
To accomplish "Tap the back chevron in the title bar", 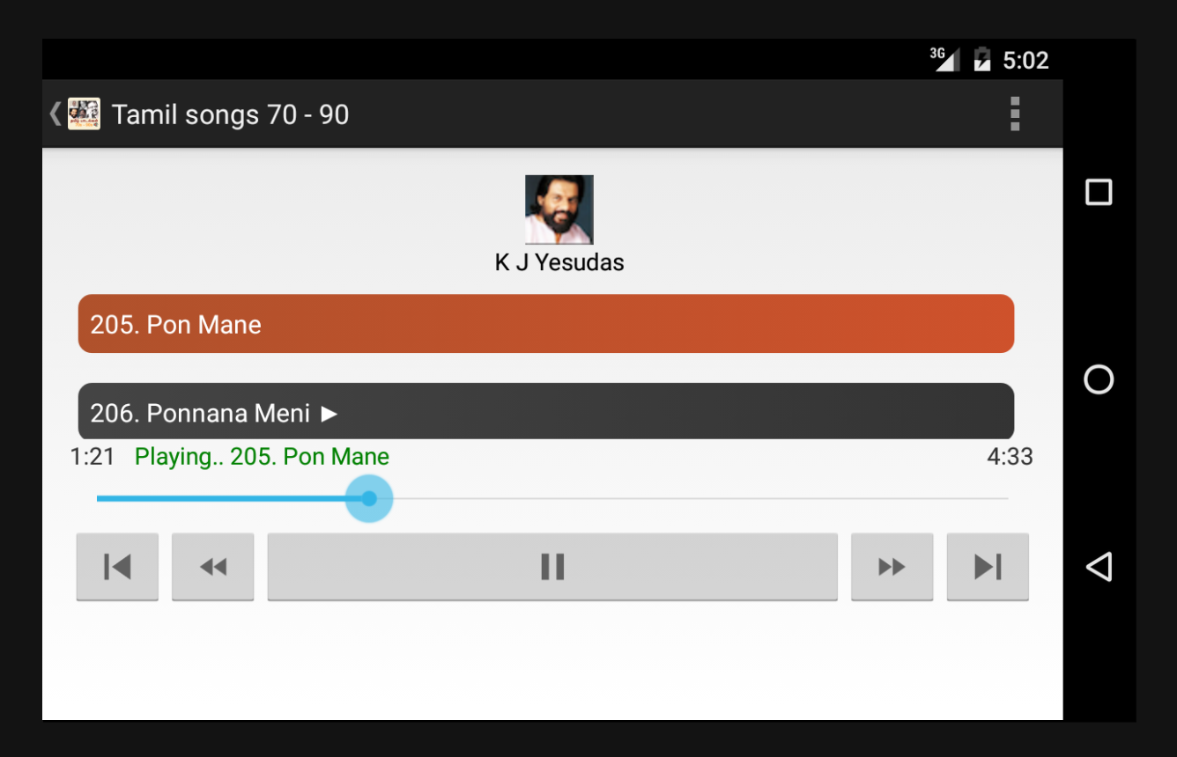I will click(x=55, y=114).
